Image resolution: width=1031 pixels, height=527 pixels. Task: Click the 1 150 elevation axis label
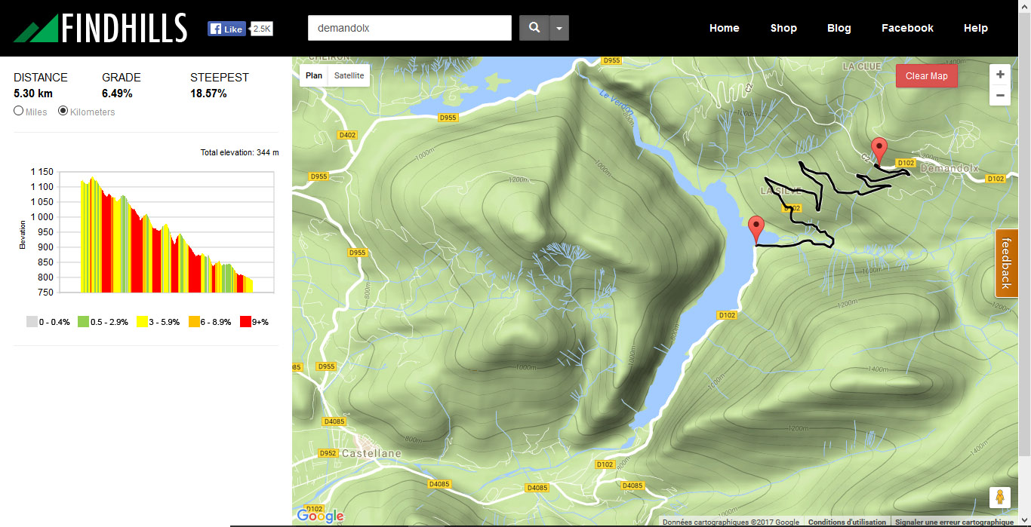(x=42, y=172)
